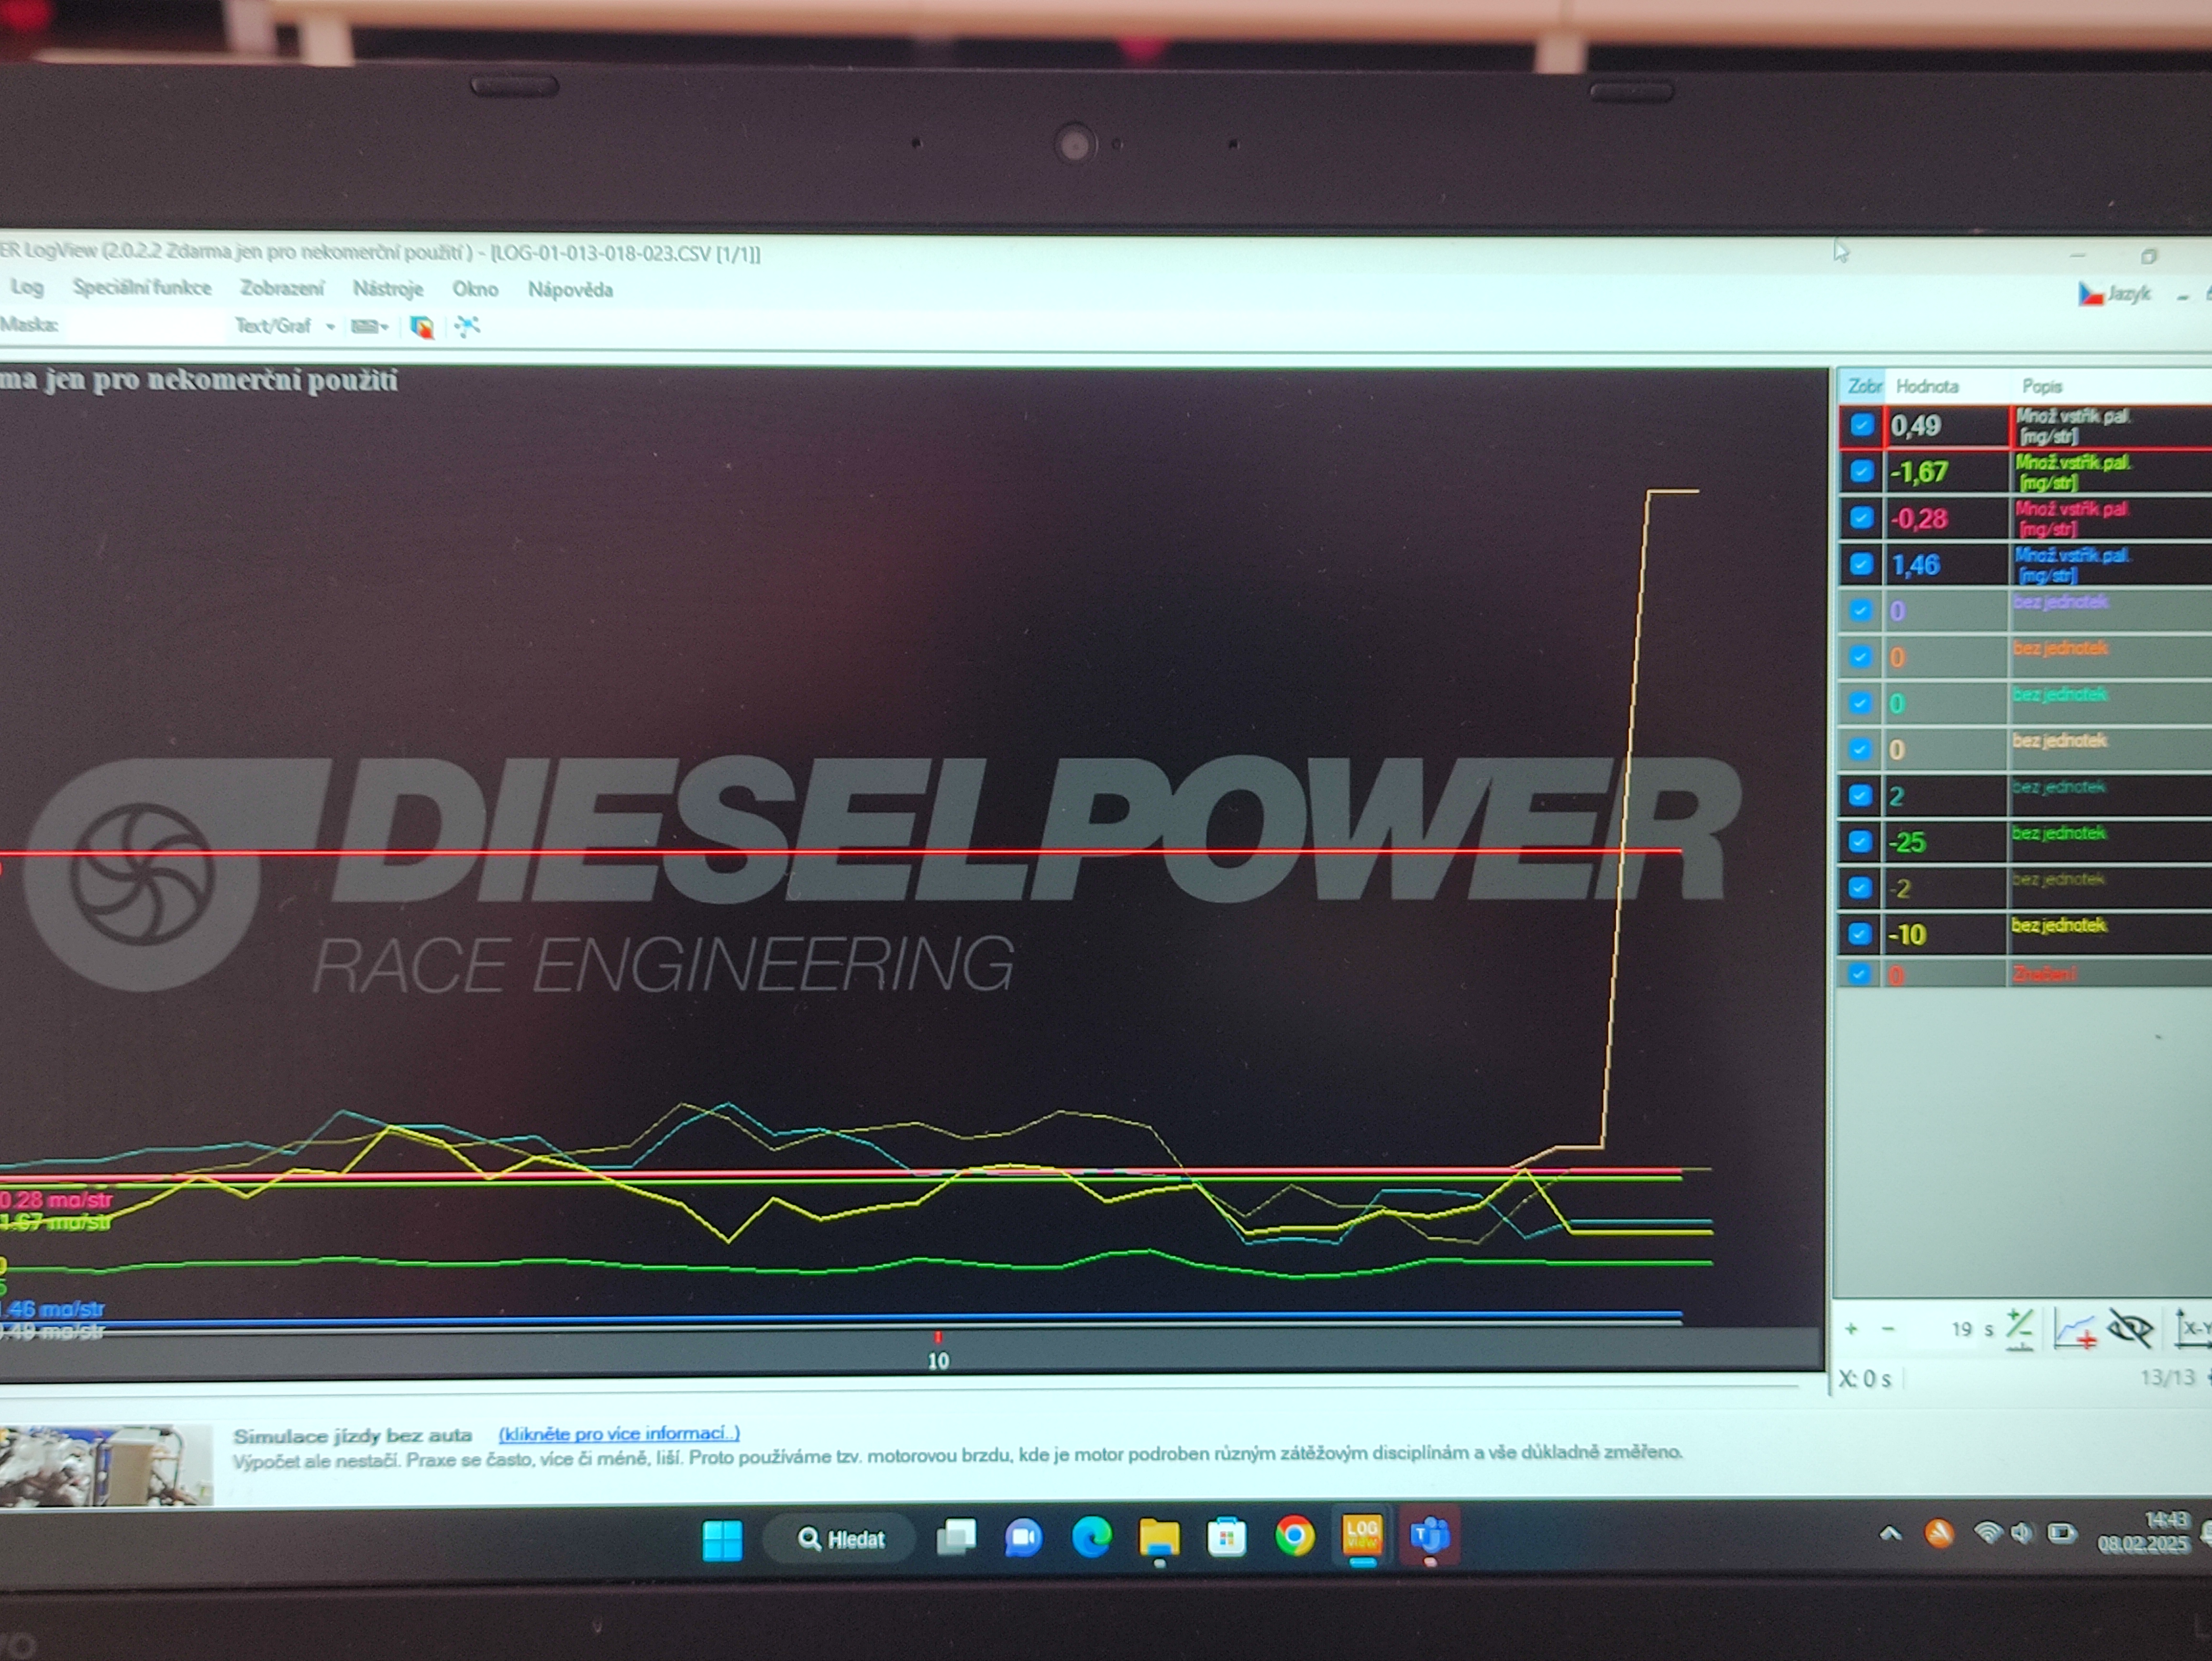Select the pink -0,28 value cell
Viewport: 2212px width, 1661px height.
pos(1947,518)
